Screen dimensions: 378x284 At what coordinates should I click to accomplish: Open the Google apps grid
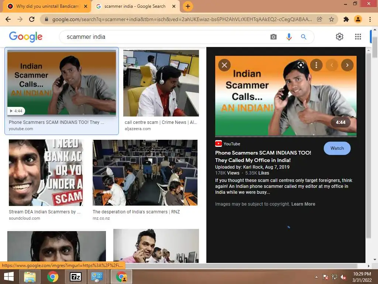click(x=358, y=37)
